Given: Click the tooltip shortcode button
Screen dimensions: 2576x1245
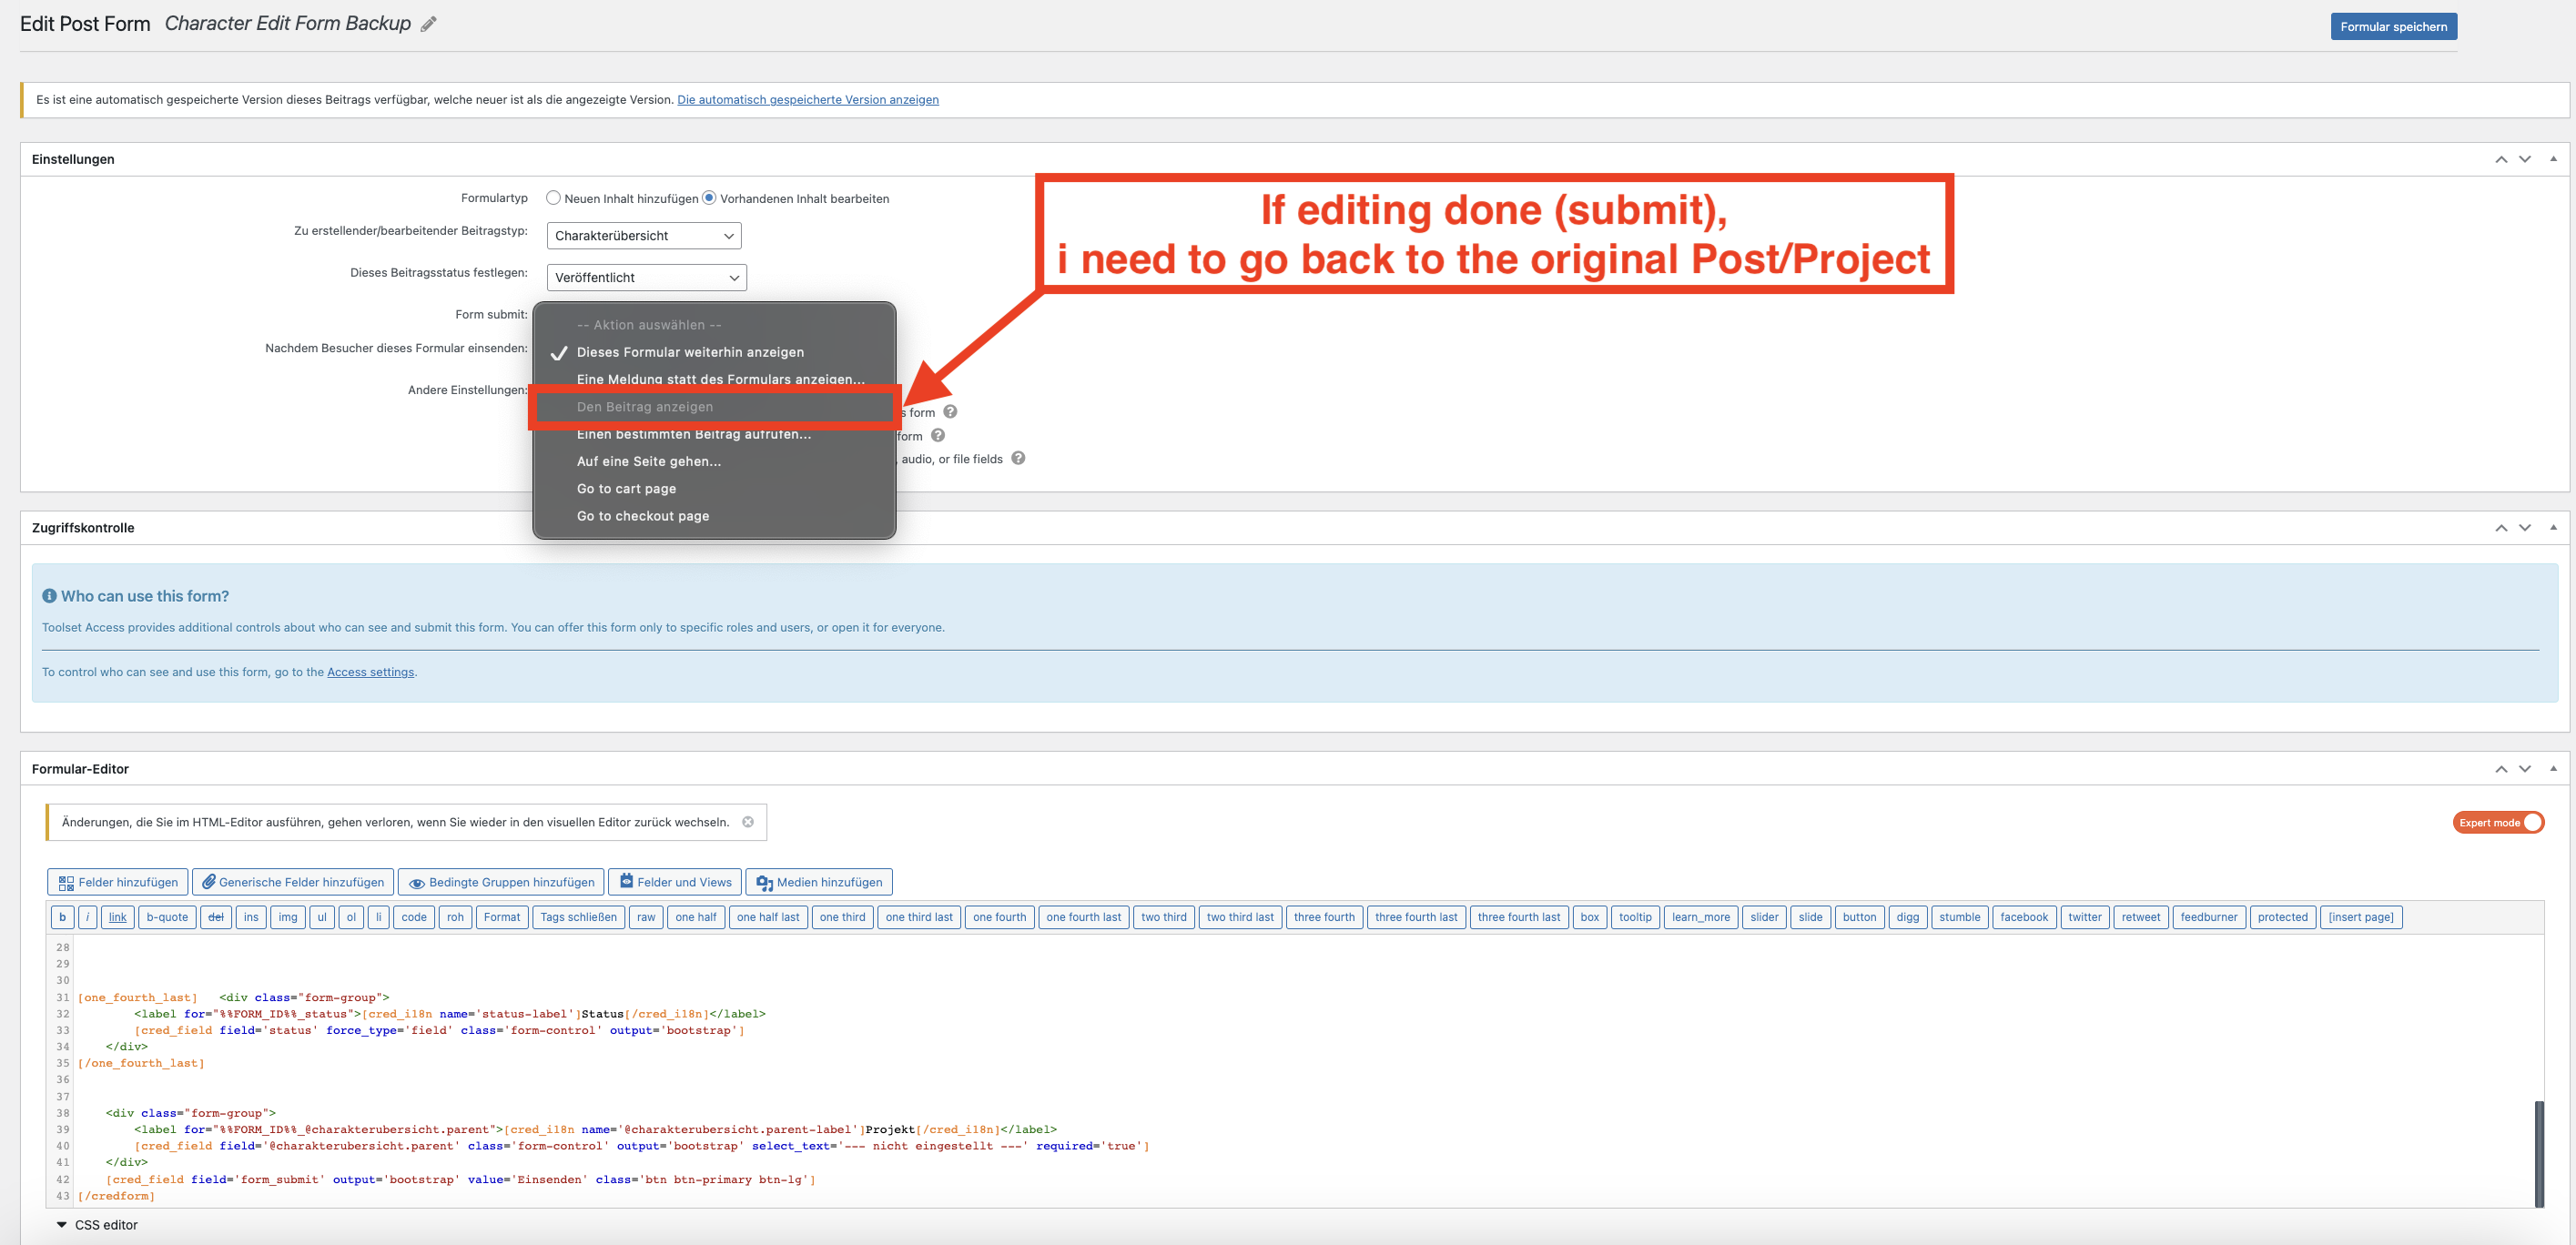Looking at the screenshot, I should pos(1635,917).
